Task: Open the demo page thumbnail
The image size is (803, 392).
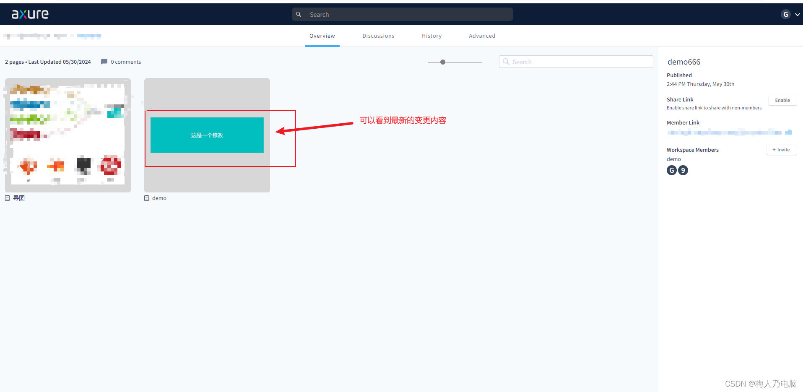Action: tap(207, 135)
